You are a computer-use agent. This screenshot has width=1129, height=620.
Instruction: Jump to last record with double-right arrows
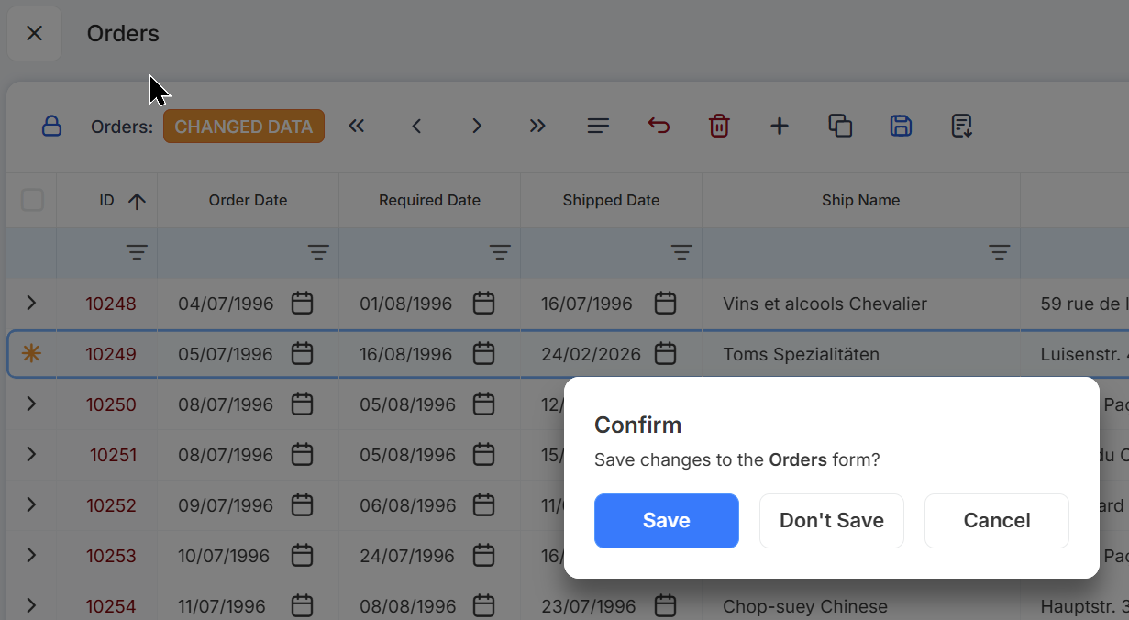[x=537, y=127]
